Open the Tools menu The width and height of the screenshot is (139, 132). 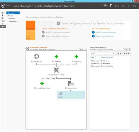[123, 6]
